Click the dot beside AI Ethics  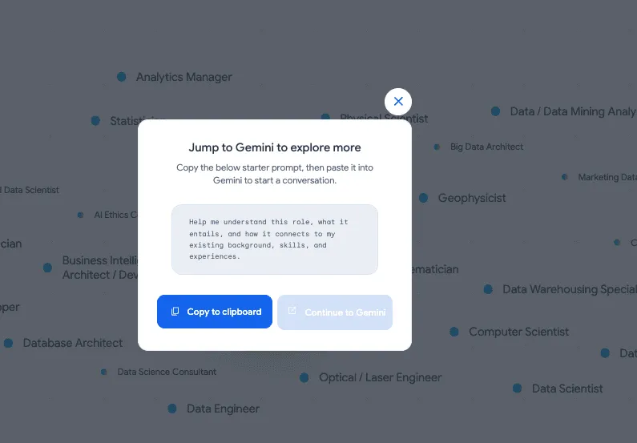(80, 215)
